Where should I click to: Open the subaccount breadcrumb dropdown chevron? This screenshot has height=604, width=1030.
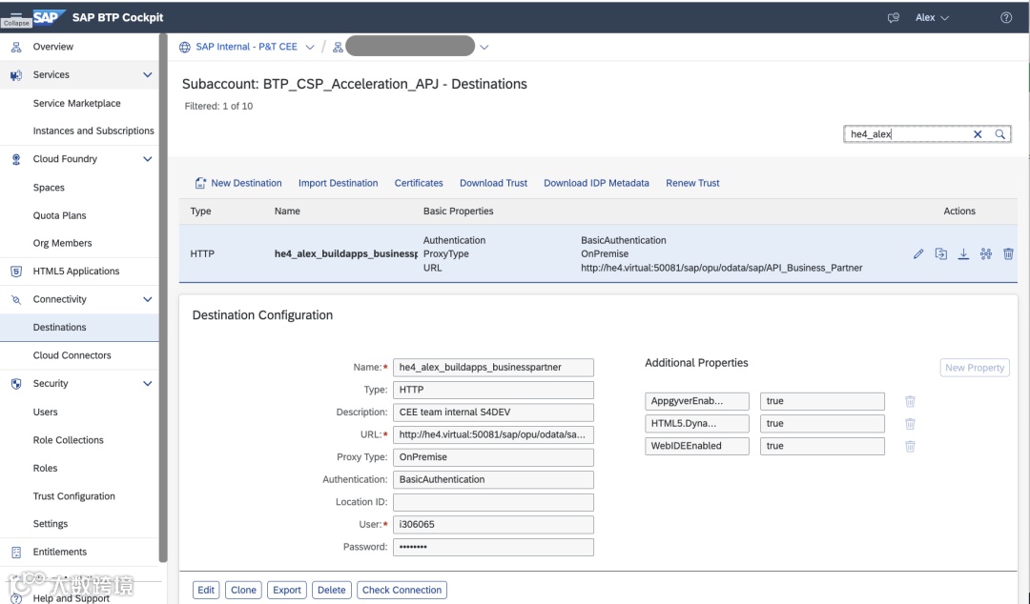pyautogui.click(x=484, y=48)
